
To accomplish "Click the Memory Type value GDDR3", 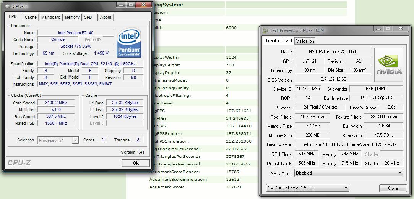I will [313, 126].
